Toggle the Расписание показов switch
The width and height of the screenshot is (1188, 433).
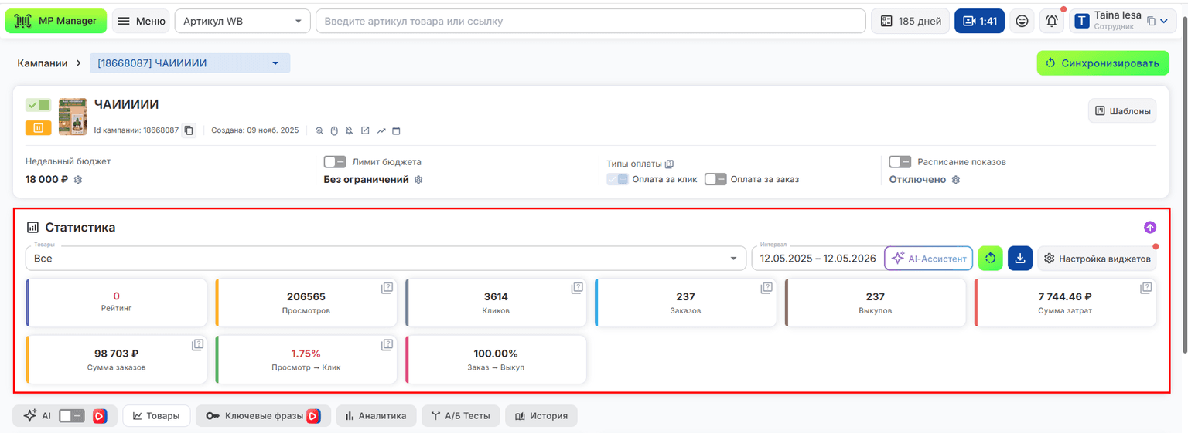900,162
